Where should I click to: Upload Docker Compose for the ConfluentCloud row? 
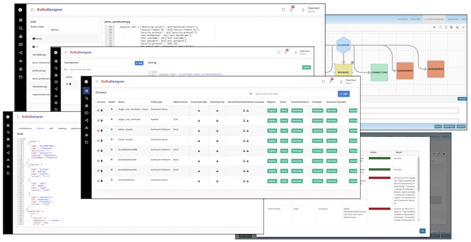(244, 181)
